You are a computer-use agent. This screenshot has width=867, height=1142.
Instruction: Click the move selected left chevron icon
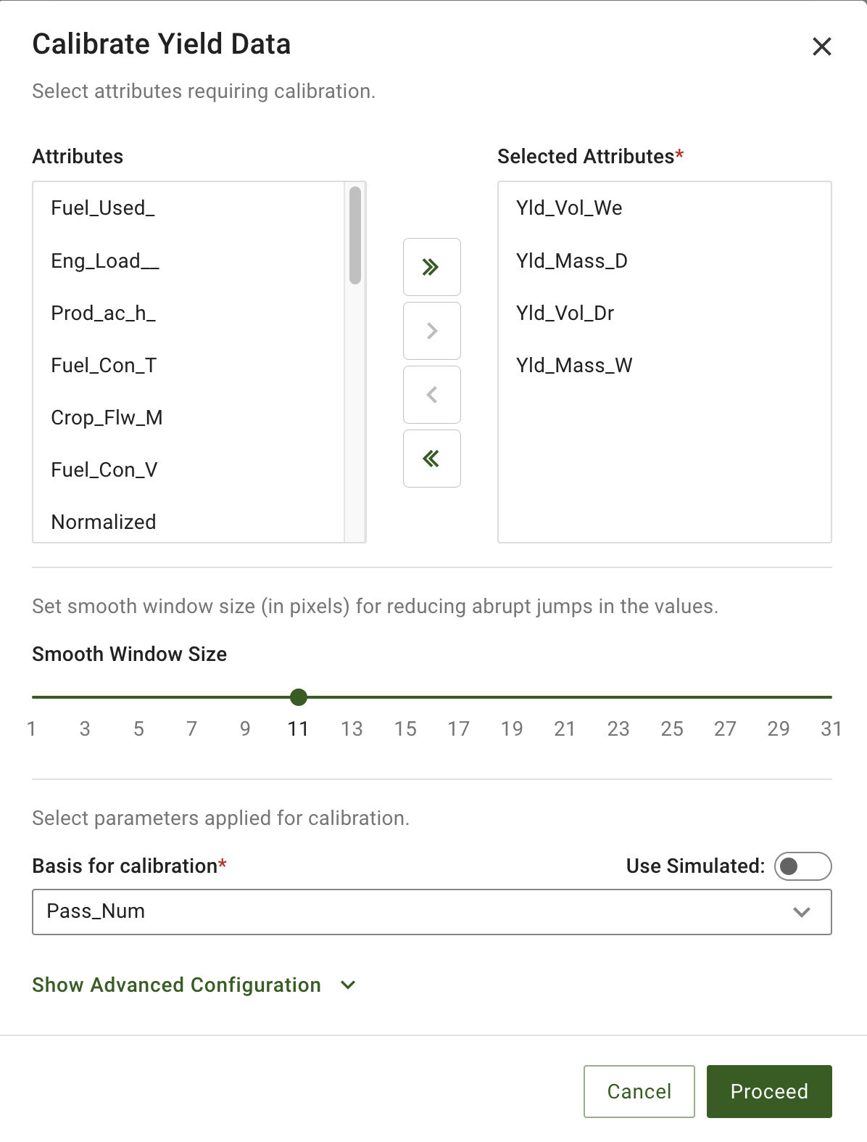pos(431,395)
